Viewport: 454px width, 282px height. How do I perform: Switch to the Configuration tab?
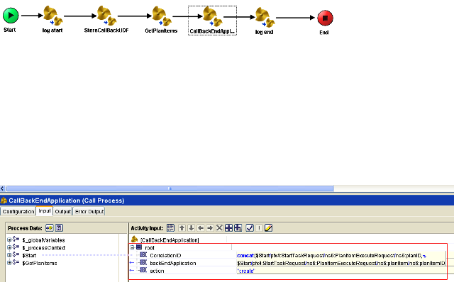pyautogui.click(x=18, y=211)
